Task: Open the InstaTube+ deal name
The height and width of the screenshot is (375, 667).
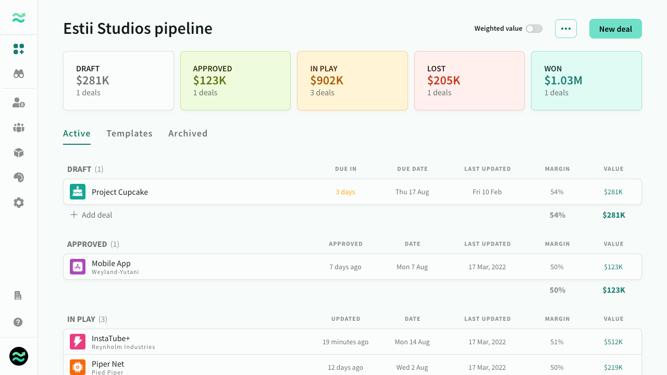Action: [x=111, y=339]
